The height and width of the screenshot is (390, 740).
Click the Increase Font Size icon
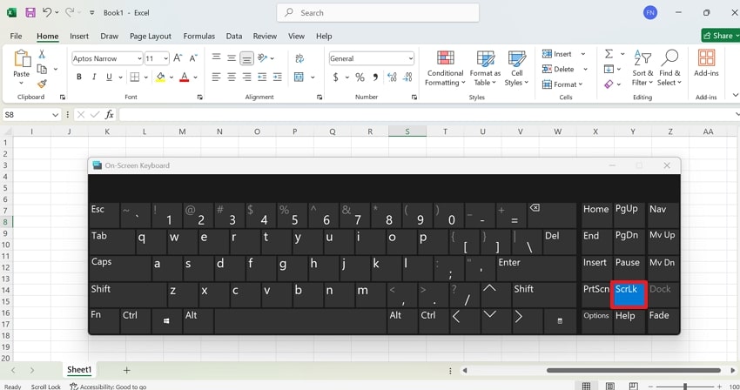pos(178,58)
